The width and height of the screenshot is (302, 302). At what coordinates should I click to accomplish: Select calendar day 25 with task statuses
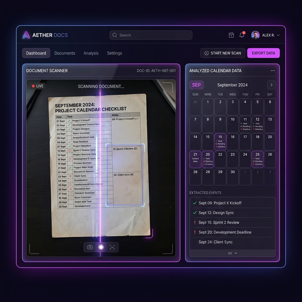[257, 159]
